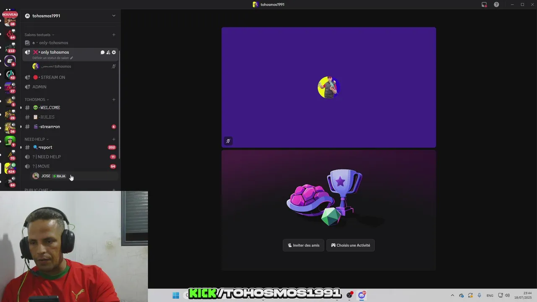Screen dimensions: 537x302
Task: Open the •report channel
Action: [x=70, y=147]
